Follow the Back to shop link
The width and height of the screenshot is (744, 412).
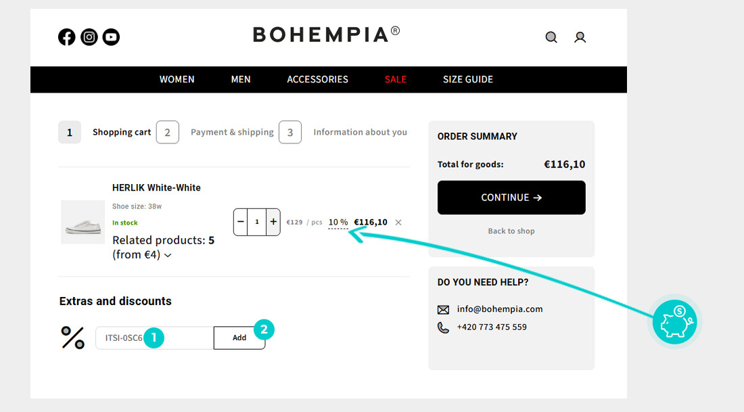coord(511,231)
